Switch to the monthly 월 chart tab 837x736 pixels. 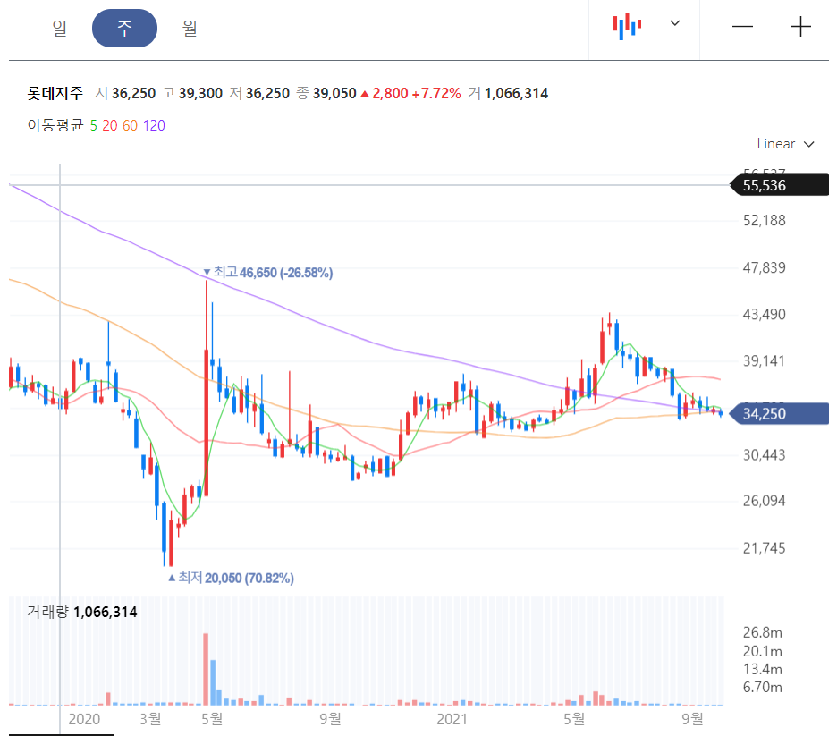(190, 28)
